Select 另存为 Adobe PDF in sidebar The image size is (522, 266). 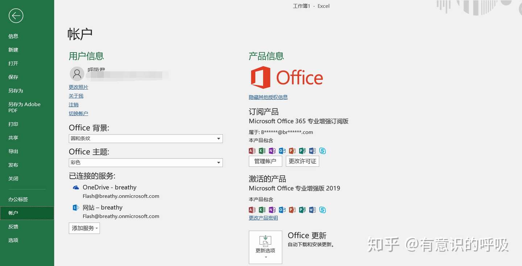coord(24,107)
